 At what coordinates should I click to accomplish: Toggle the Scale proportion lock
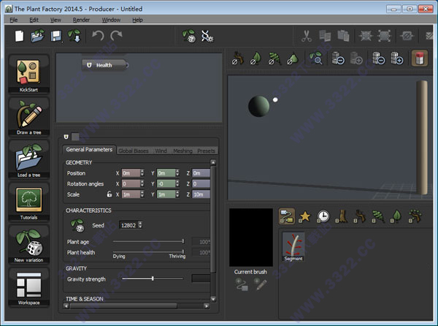[109, 194]
